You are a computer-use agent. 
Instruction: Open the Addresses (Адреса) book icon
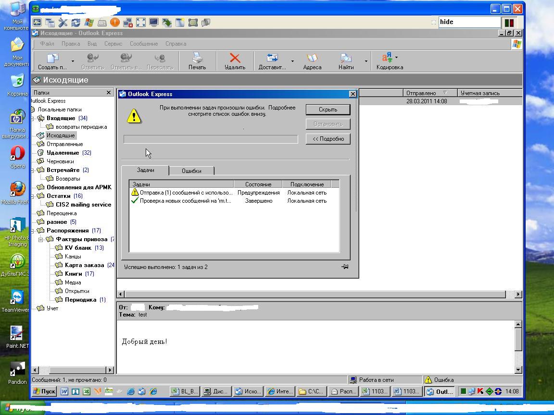click(x=312, y=58)
